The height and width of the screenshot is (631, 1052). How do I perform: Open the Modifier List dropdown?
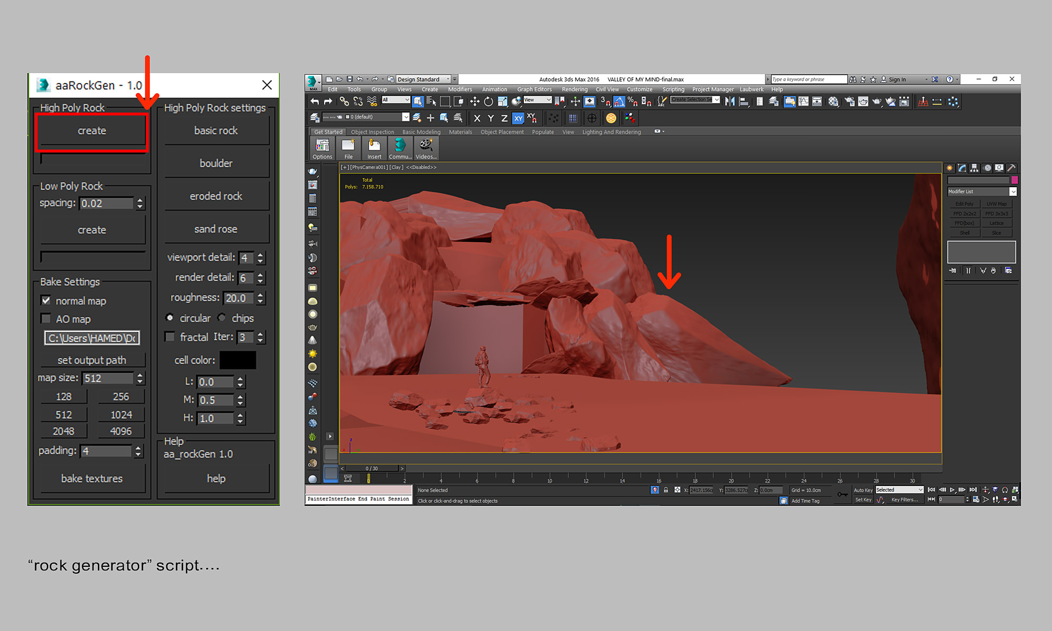point(1013,191)
